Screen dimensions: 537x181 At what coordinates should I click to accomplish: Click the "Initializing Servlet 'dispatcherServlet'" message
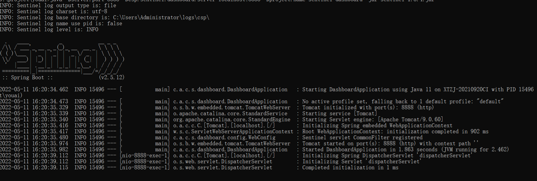pyautogui.click(x=362, y=161)
